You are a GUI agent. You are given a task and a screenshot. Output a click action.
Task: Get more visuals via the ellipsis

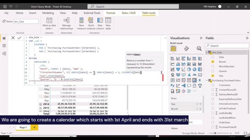pyautogui.click(x=195, y=91)
